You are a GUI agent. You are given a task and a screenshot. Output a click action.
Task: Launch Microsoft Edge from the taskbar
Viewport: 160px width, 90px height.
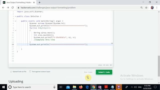(87, 87)
